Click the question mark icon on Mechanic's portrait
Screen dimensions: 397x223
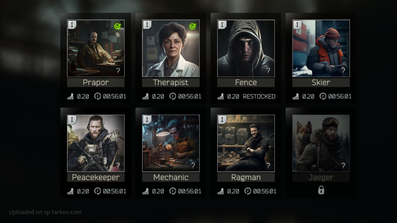[x=193, y=166]
